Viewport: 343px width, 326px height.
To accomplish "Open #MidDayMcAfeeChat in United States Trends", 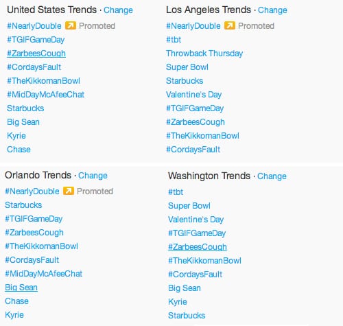I will click(46, 95).
